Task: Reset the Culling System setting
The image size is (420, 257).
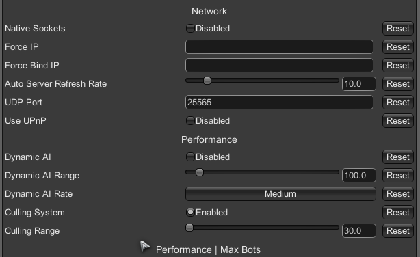Action: coord(397,213)
